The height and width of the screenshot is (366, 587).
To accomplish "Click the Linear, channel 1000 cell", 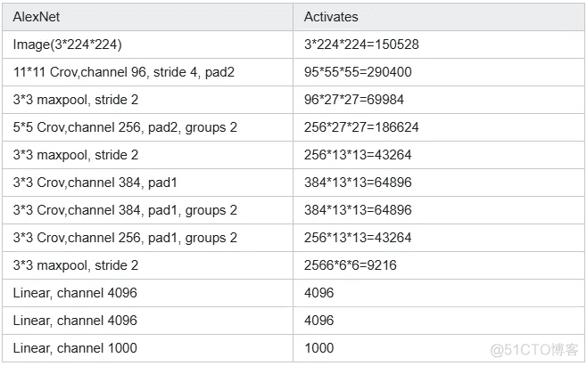I will [147, 348].
